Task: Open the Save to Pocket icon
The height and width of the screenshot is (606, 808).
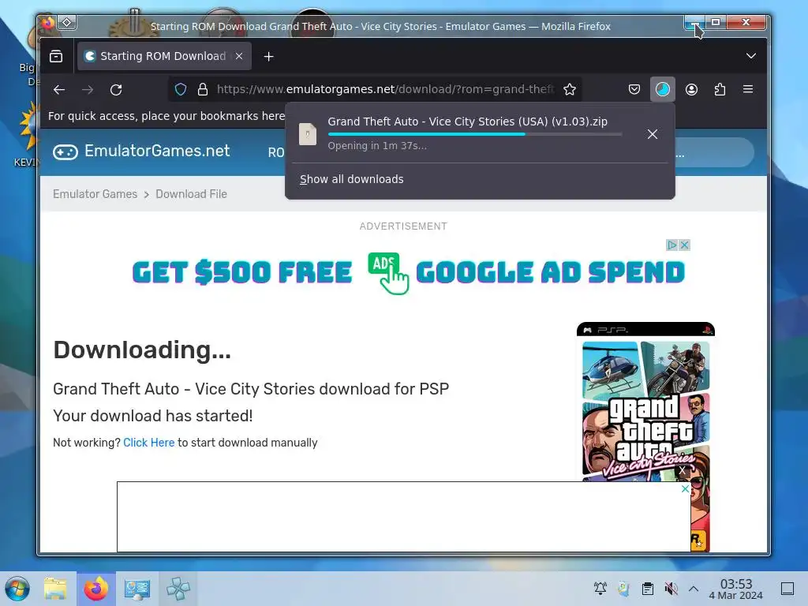Action: [x=634, y=90]
